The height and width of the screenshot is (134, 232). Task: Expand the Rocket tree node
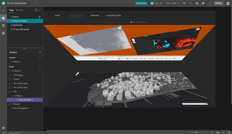coord(10,104)
